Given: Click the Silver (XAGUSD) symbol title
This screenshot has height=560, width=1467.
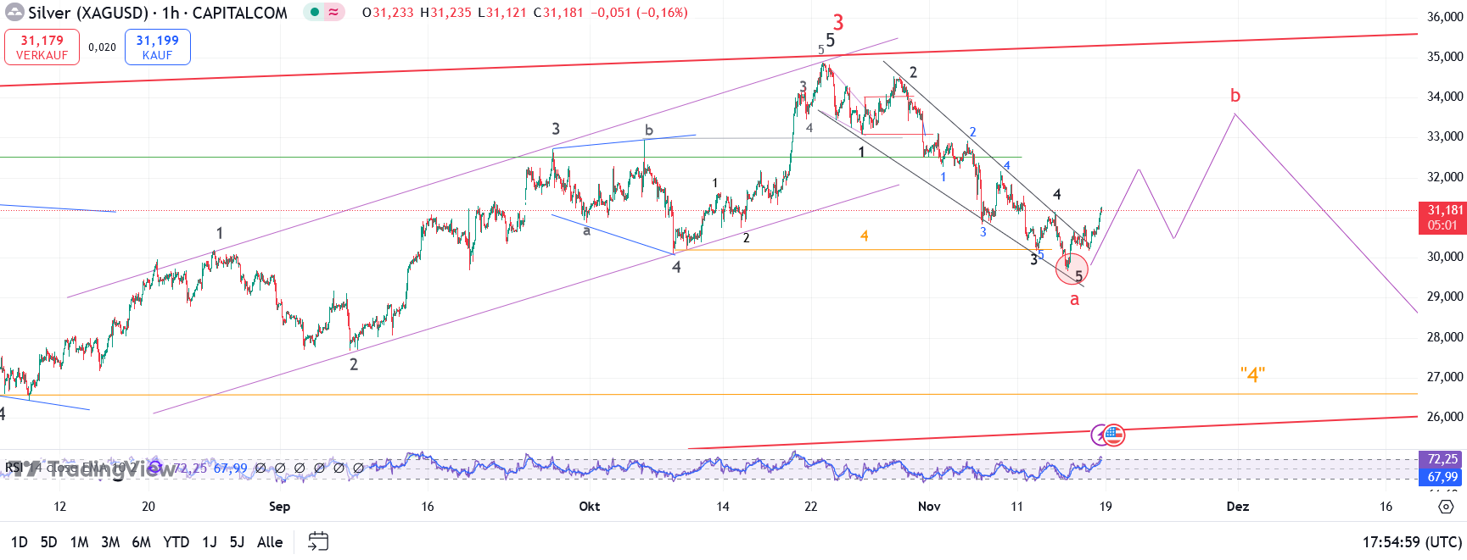Looking at the screenshot, I should point(87,13).
